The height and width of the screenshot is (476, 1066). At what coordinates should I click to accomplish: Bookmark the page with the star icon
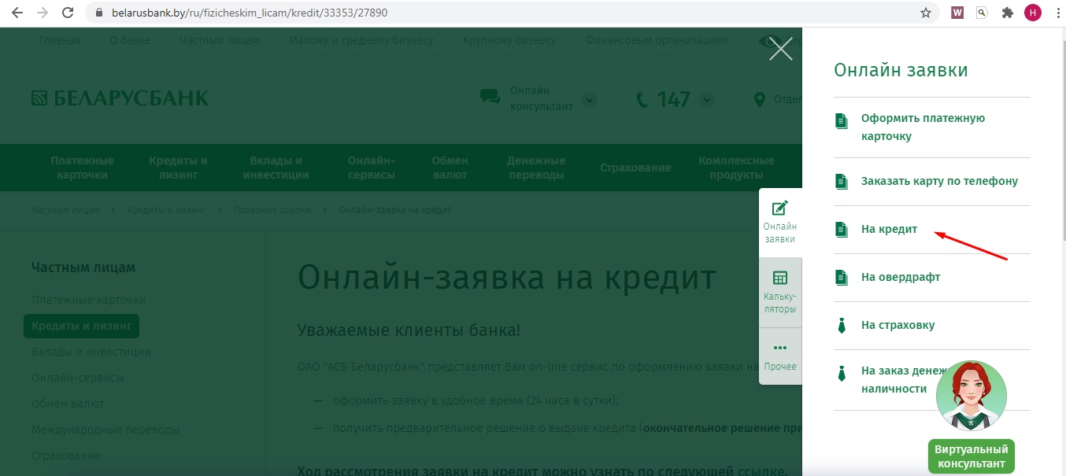point(926,13)
